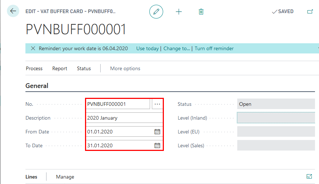Turn off reminder link
Image resolution: width=319 pixels, height=184 pixels.
tap(214, 49)
